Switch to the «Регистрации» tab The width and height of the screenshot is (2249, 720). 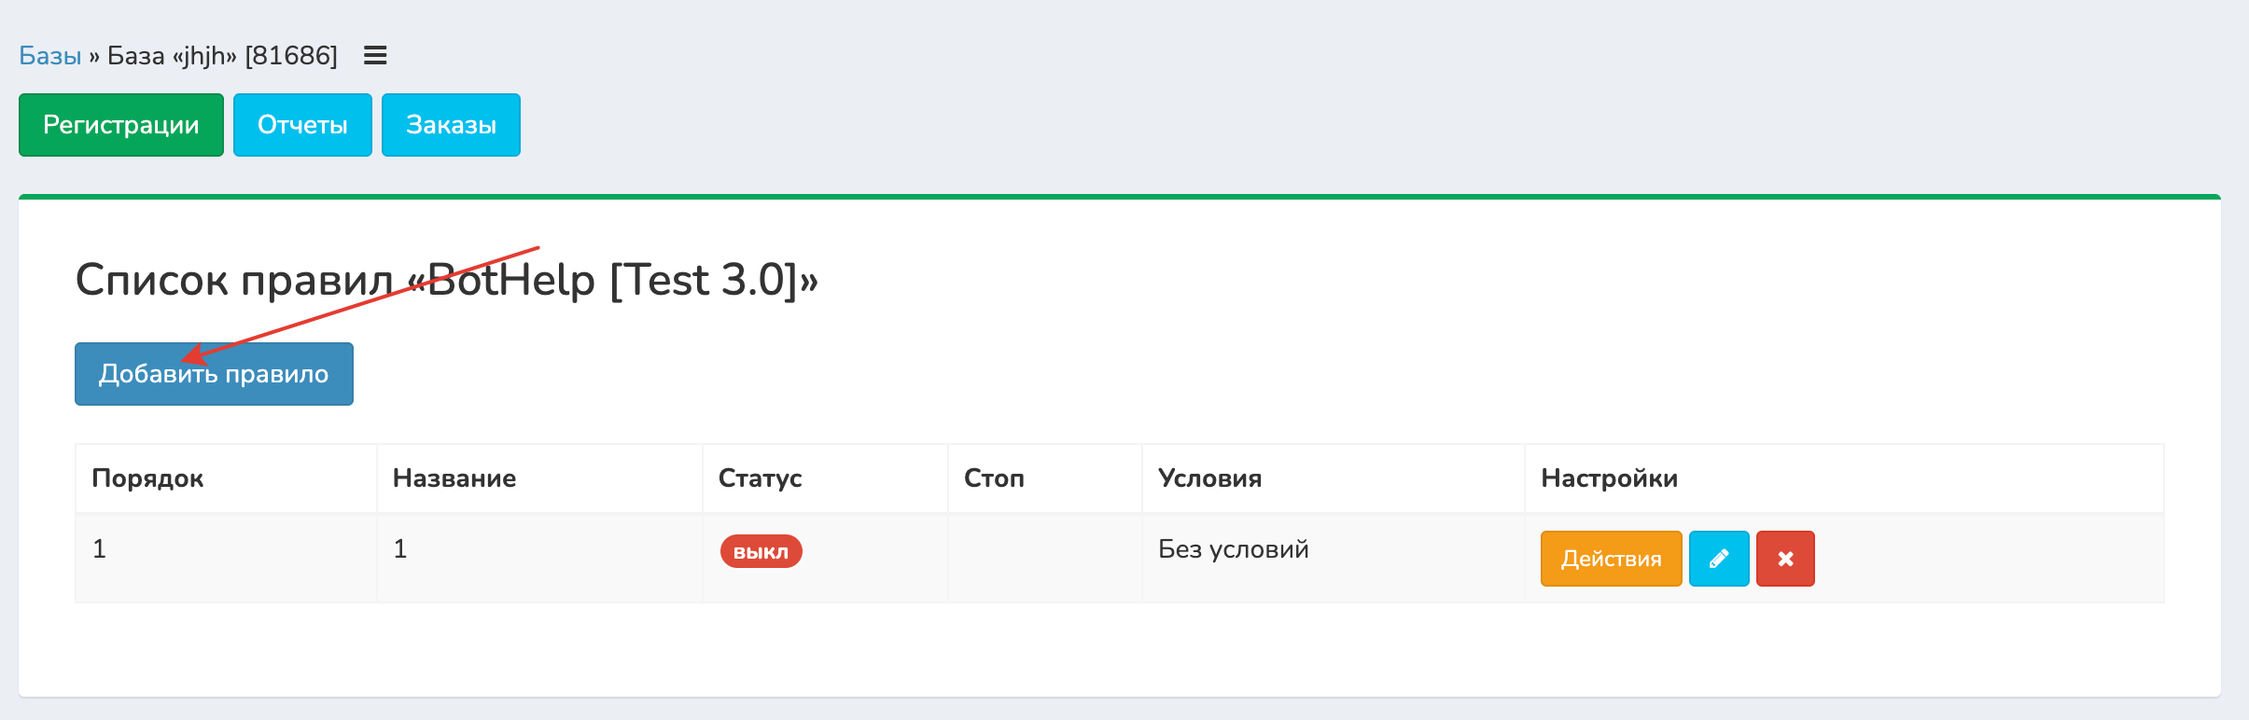121,125
